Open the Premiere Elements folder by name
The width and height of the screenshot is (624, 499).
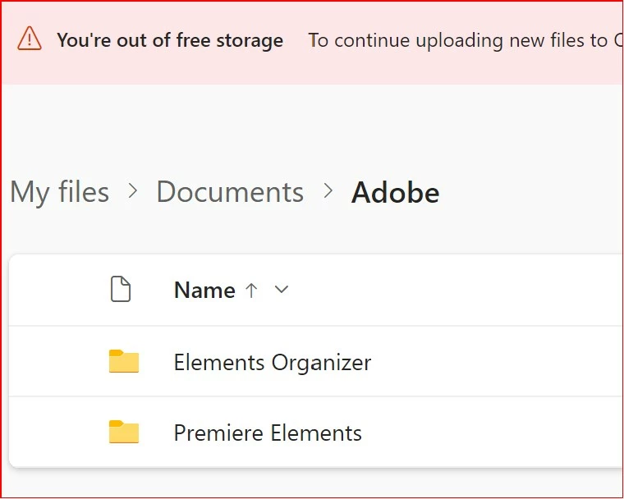pos(268,433)
